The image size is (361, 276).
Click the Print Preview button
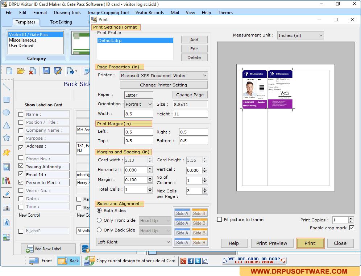(272, 243)
